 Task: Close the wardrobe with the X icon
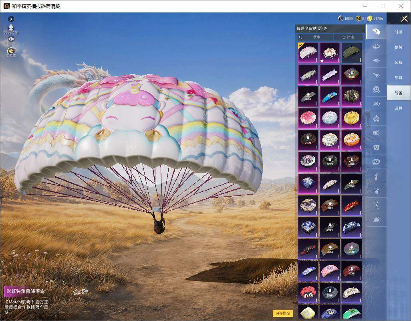(404, 18)
